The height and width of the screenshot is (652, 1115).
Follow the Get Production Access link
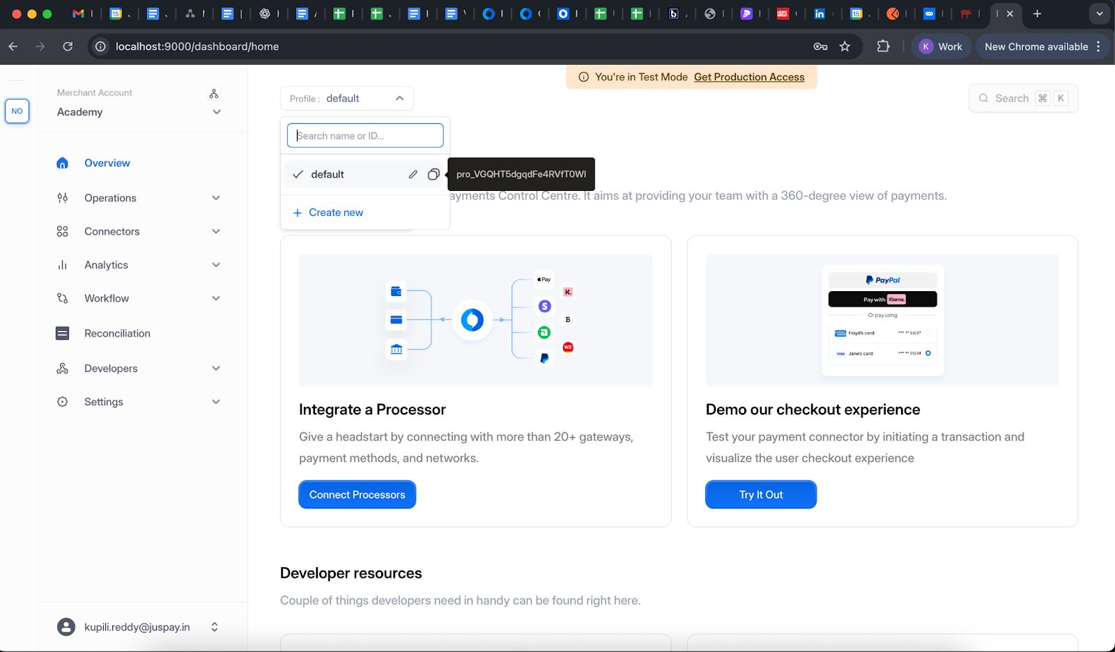click(x=749, y=77)
